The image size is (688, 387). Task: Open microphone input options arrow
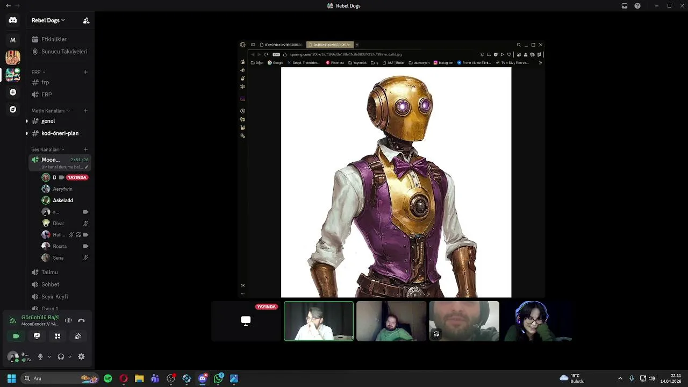click(49, 356)
